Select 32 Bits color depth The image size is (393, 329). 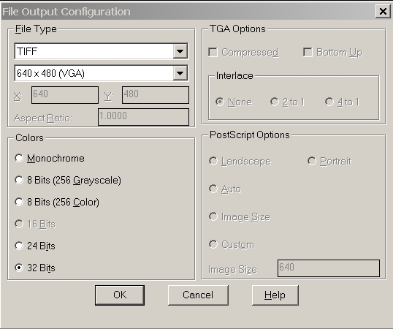(19, 268)
